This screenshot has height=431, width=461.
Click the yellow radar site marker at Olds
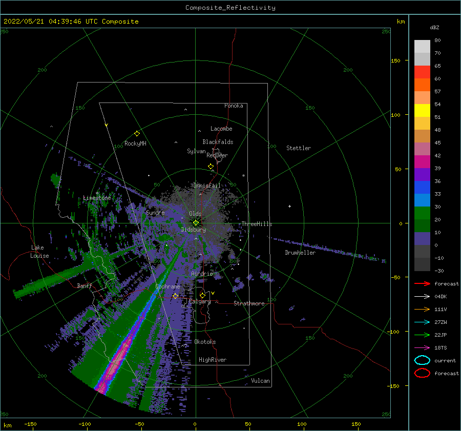coord(196,223)
